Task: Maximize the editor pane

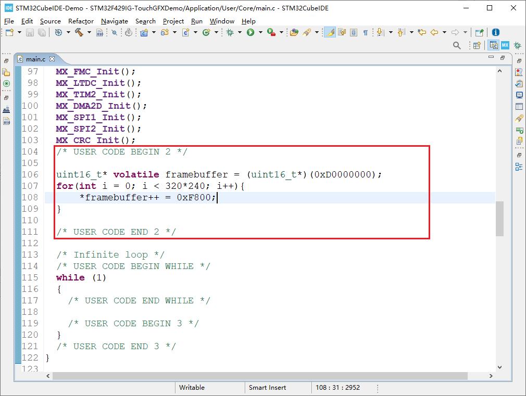Action: pyautogui.click(x=504, y=58)
